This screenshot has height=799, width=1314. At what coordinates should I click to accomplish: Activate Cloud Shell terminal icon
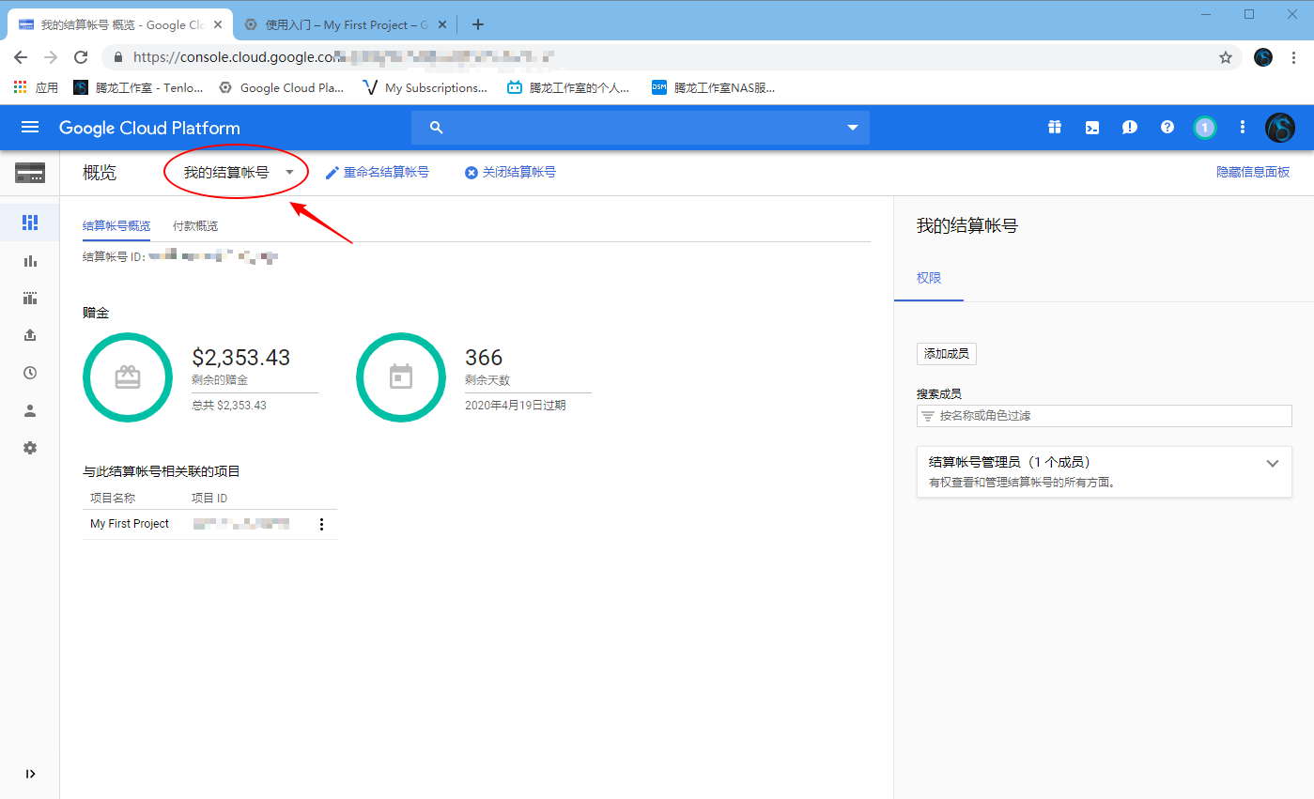point(1092,128)
